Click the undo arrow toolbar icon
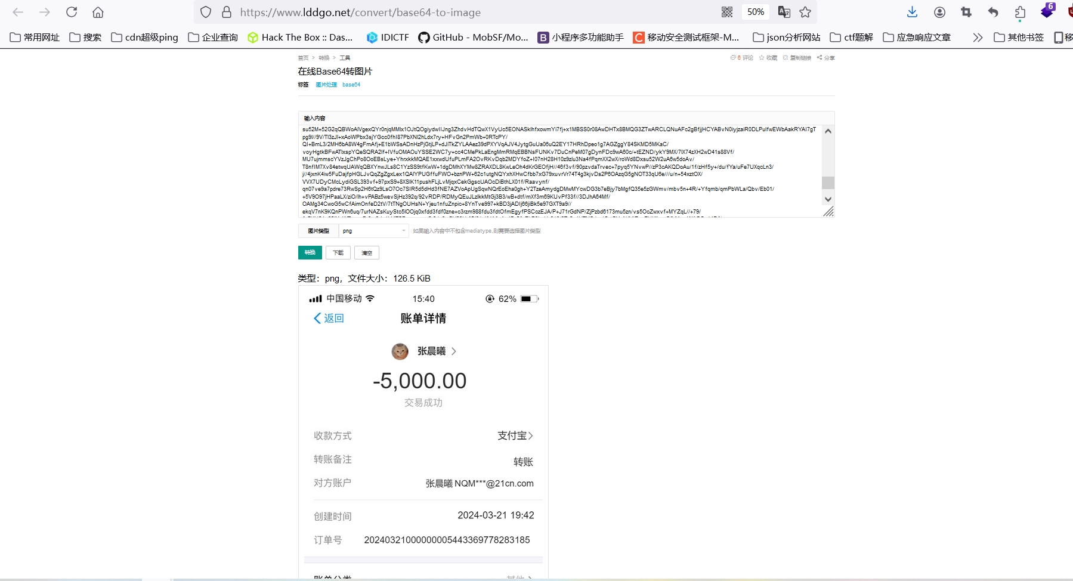 pyautogui.click(x=993, y=12)
